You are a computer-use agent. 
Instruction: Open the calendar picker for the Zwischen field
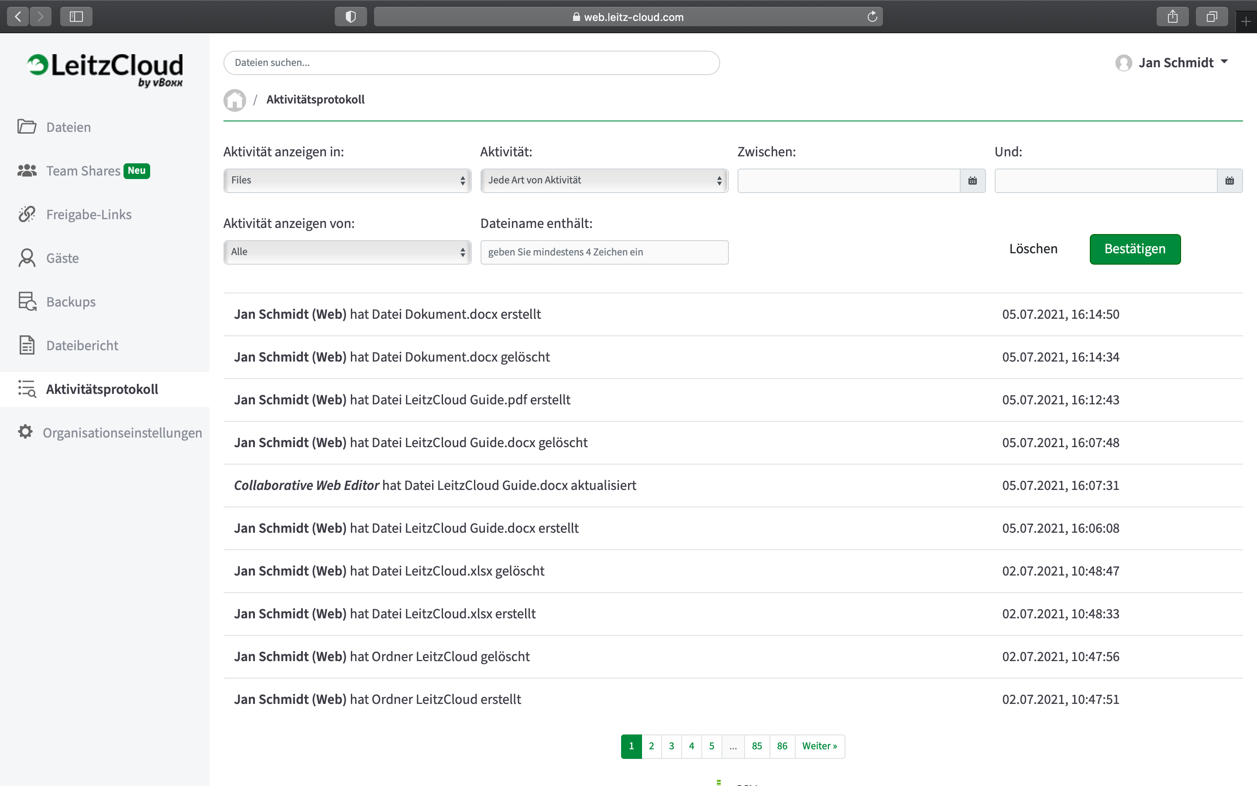[x=973, y=180]
